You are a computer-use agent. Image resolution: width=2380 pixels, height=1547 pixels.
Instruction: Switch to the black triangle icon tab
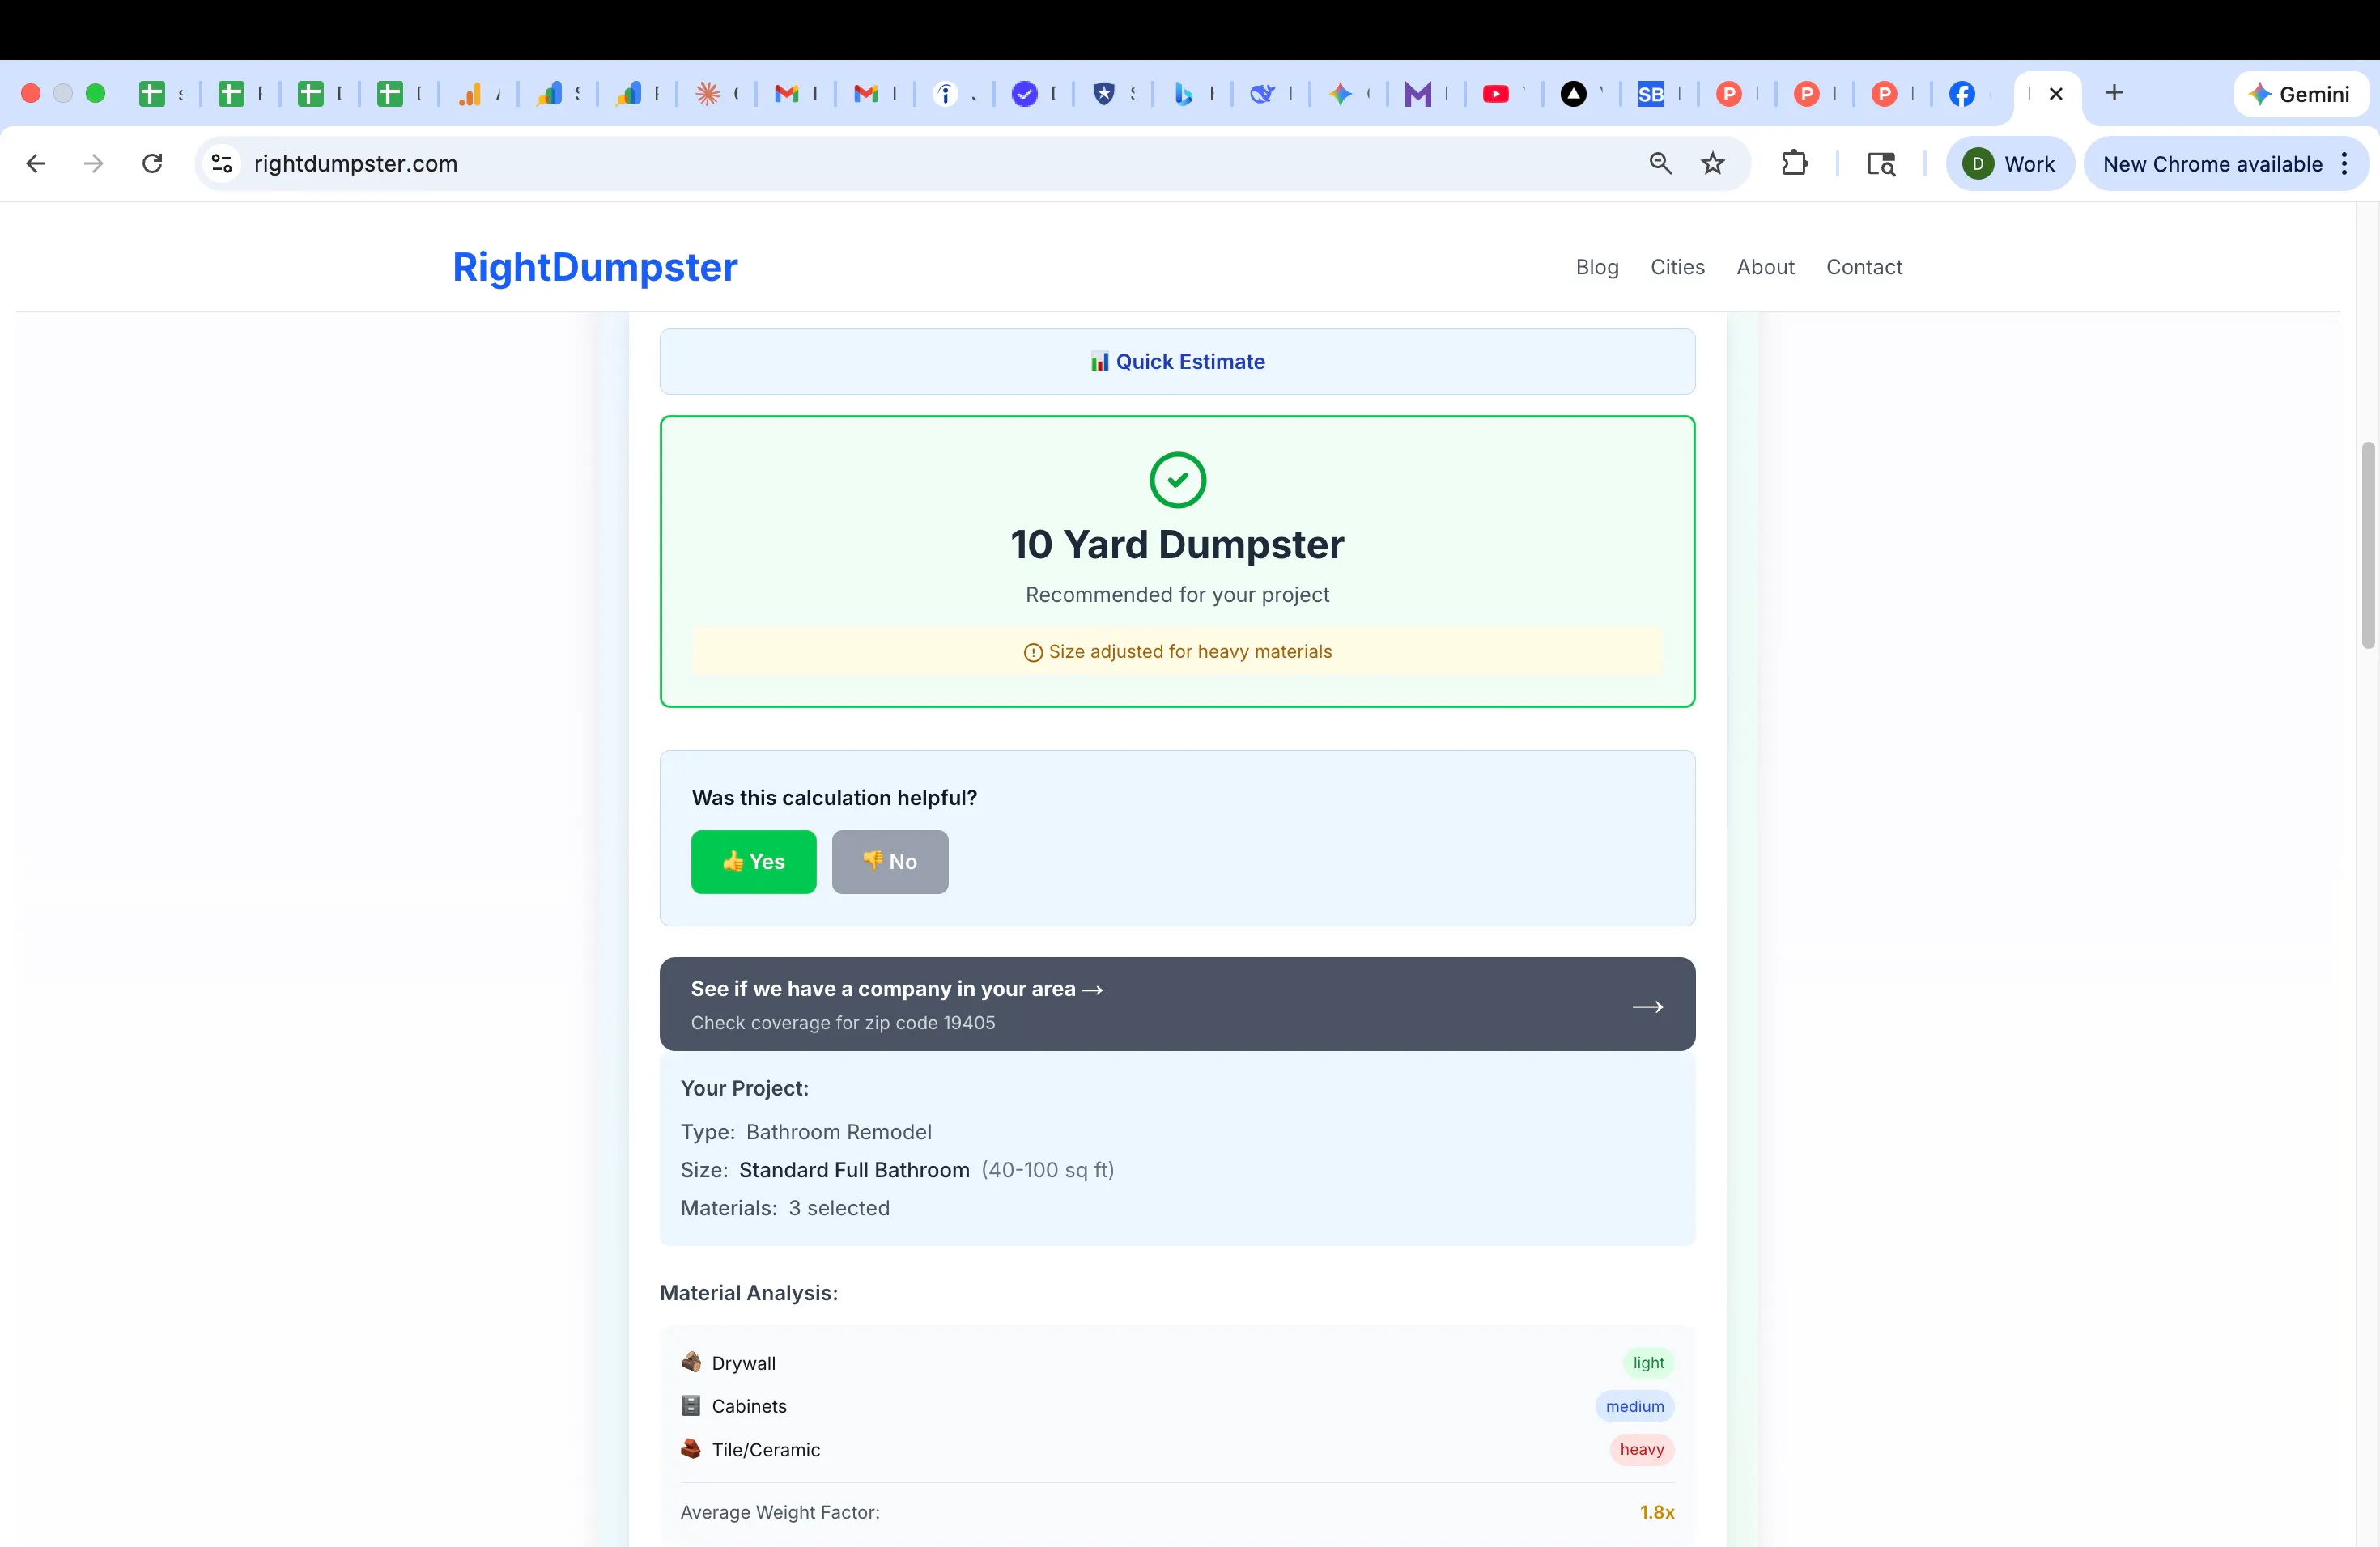(1573, 94)
